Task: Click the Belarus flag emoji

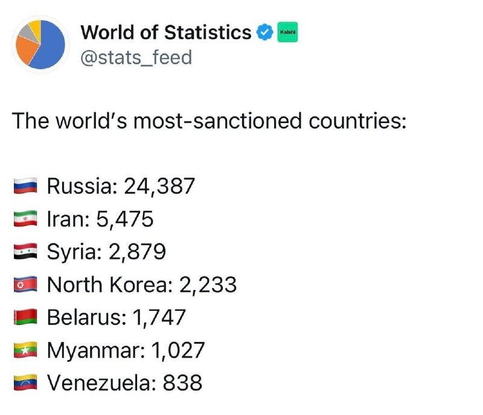Action: (x=26, y=317)
